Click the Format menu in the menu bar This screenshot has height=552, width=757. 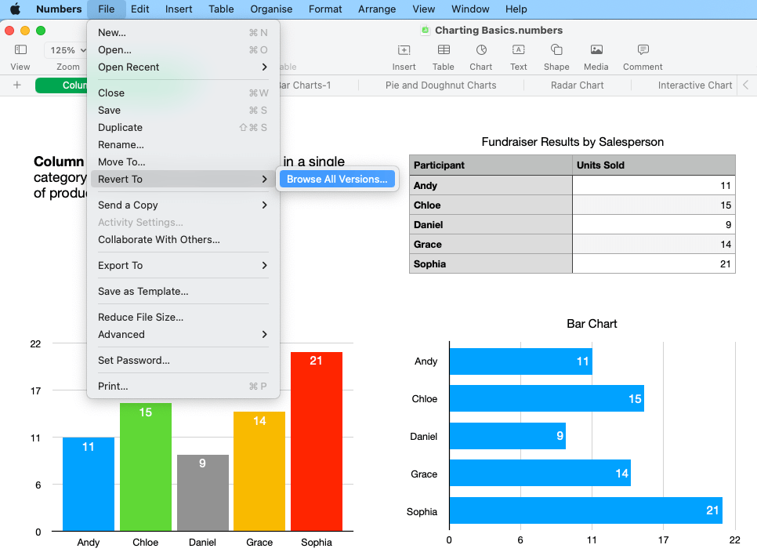[325, 9]
